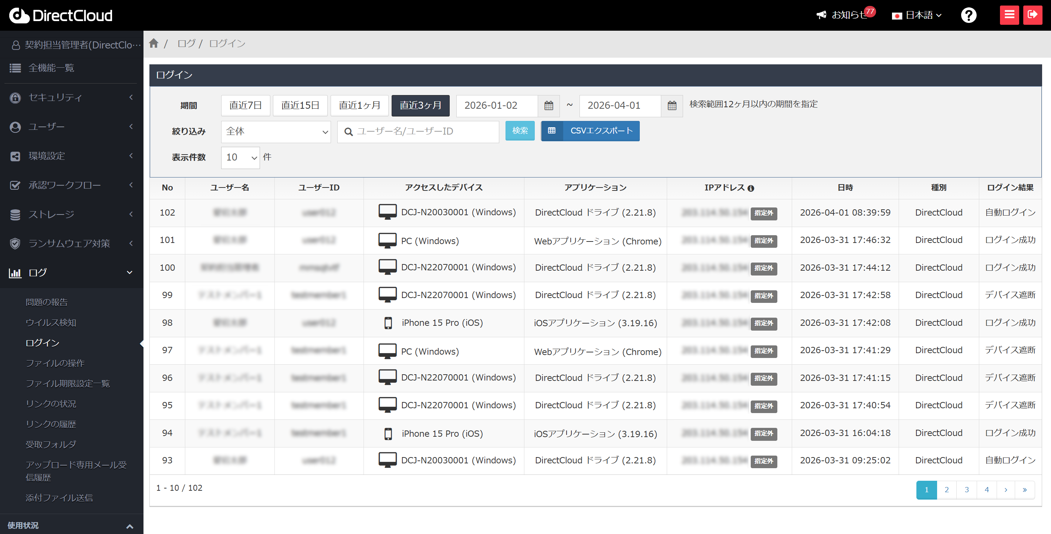Click the 指定外 badge in row 102
1051x534 pixels.
tap(764, 213)
